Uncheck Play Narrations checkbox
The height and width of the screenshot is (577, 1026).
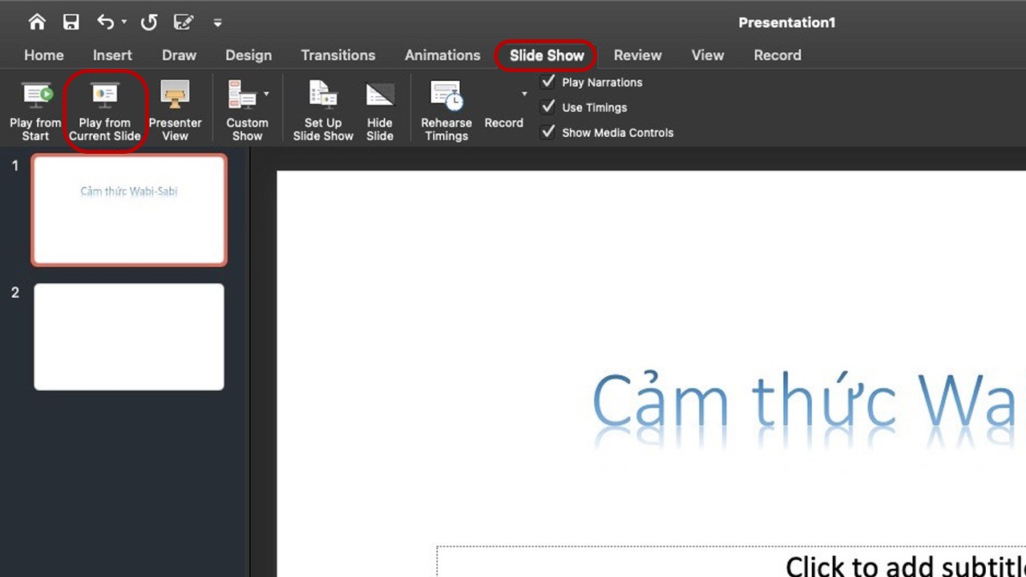(x=548, y=82)
